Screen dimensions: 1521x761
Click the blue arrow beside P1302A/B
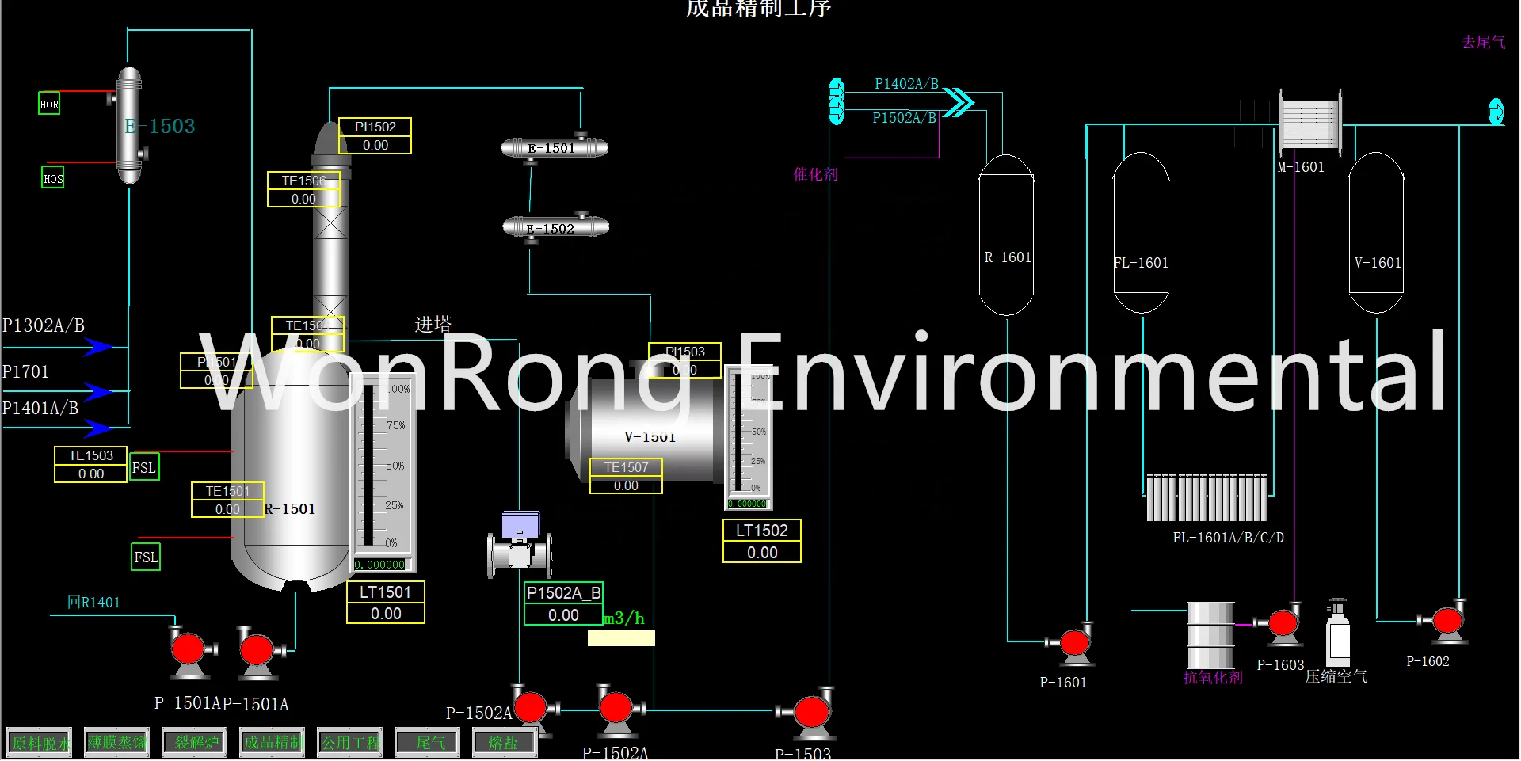tap(97, 346)
